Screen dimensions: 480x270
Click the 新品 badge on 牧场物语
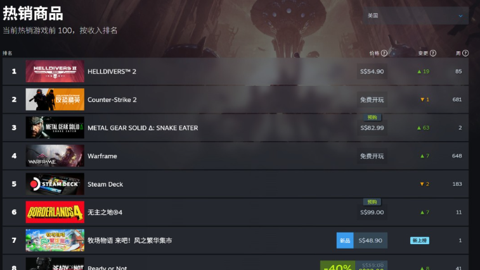pyautogui.click(x=345, y=240)
